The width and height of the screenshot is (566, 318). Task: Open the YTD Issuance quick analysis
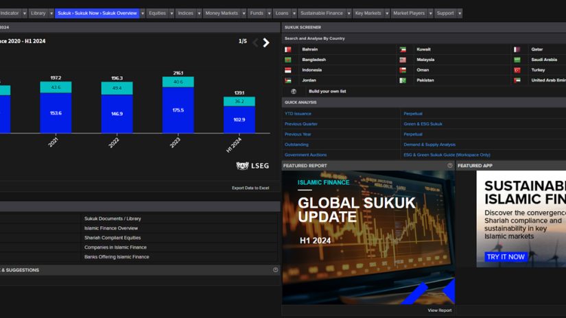click(x=298, y=114)
